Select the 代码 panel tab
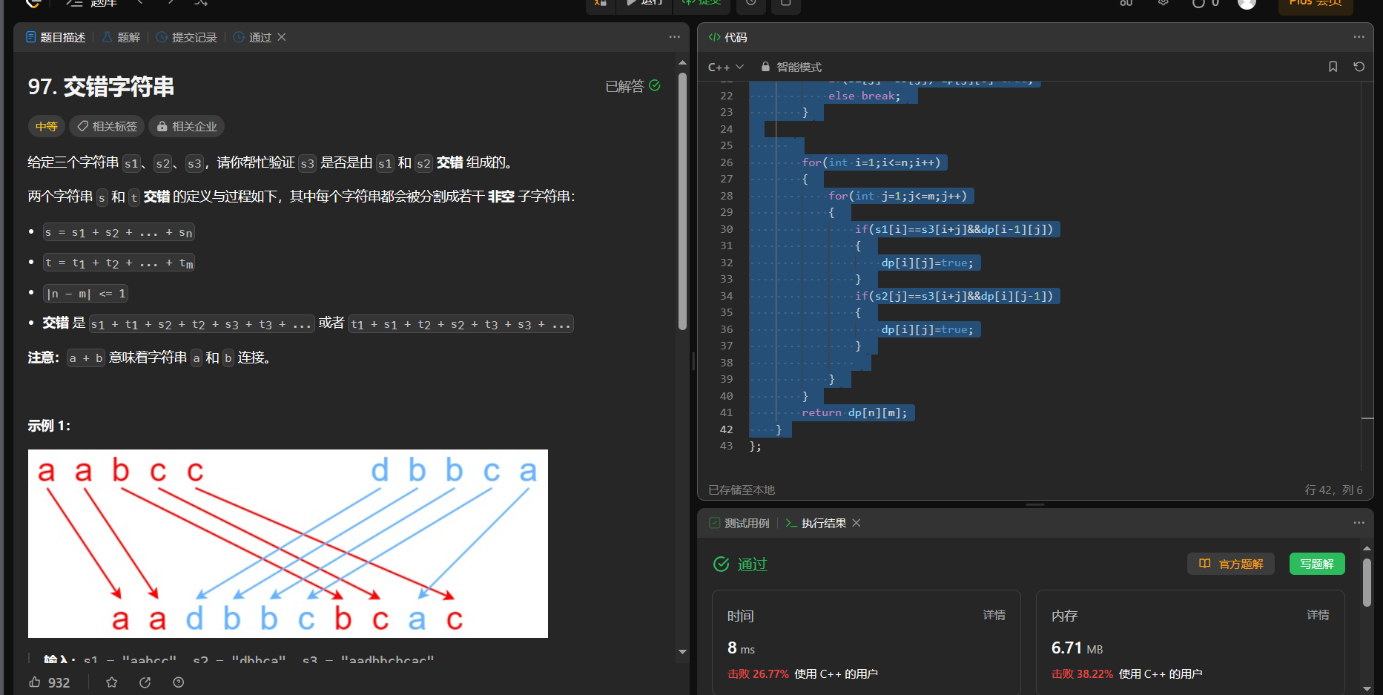The width and height of the screenshot is (1383, 695). pyautogui.click(x=727, y=37)
